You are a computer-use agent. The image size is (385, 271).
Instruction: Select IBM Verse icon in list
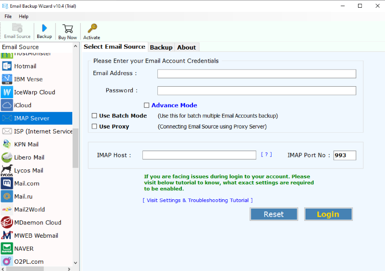[x=7, y=79]
